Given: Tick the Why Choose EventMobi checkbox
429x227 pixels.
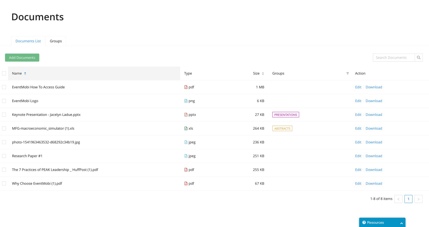Looking at the screenshot, I should [x=4, y=183].
